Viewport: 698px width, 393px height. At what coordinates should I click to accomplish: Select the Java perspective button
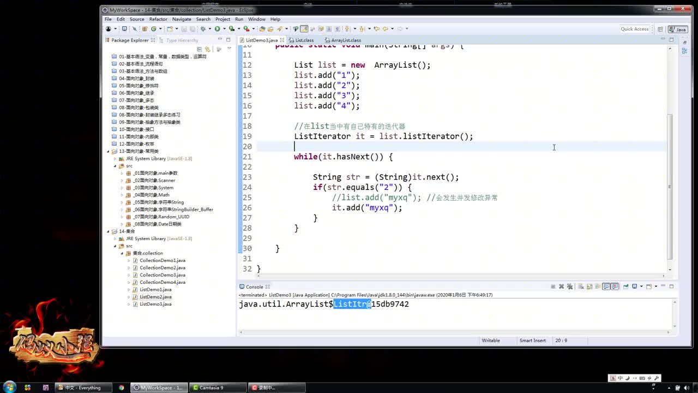point(678,29)
